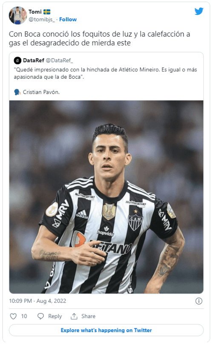Screen dimensions: 213x347
Task: Click the DataRef round avatar icon
Action: 17,60
